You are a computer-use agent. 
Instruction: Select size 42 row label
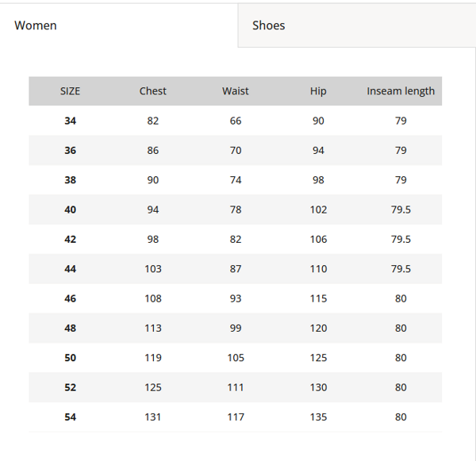point(70,240)
